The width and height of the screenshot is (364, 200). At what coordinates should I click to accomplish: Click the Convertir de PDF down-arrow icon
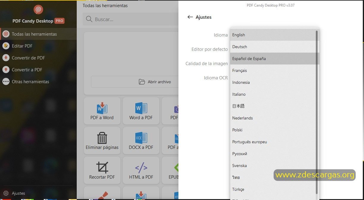point(6,58)
